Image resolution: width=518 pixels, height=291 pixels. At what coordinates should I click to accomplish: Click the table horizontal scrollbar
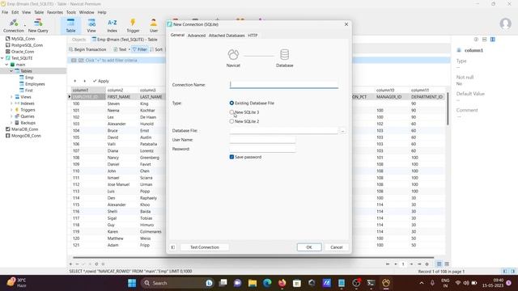point(253,257)
